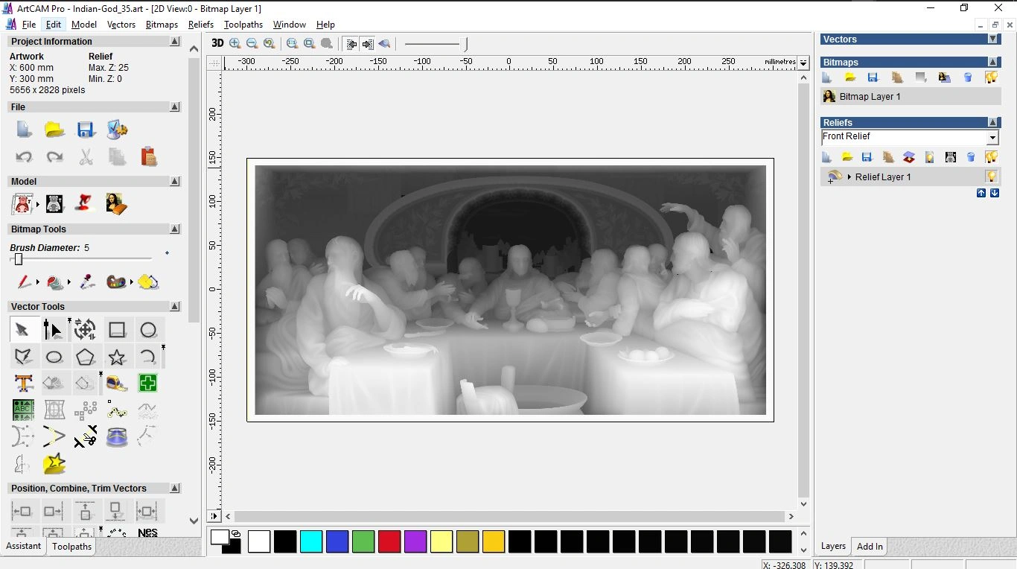The width and height of the screenshot is (1017, 569).
Task: Open the Toolpaths menu
Action: (x=243, y=25)
